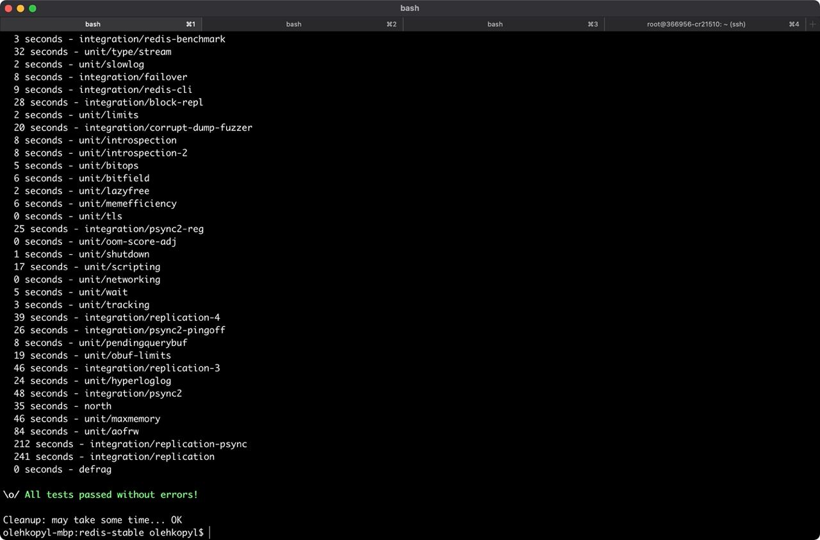Click the green "All tests passed" message
This screenshot has width=820, height=540.
tap(111, 495)
